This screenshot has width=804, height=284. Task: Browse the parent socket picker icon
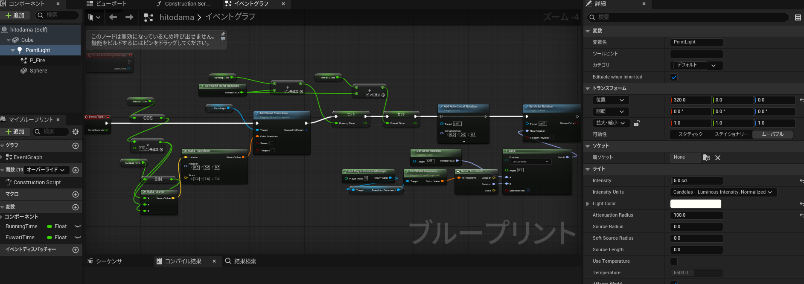pyautogui.click(x=706, y=158)
